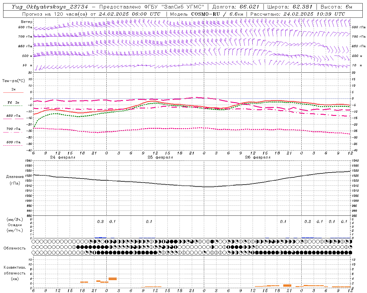Click the (мм/1ч.) units label
The height and width of the screenshot is (293, 367).
tap(15, 230)
